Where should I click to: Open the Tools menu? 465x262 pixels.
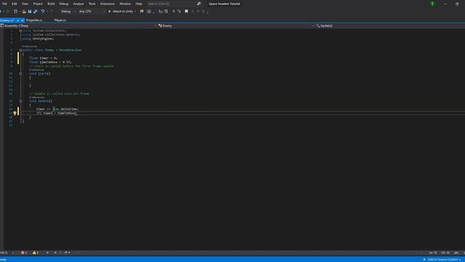92,4
